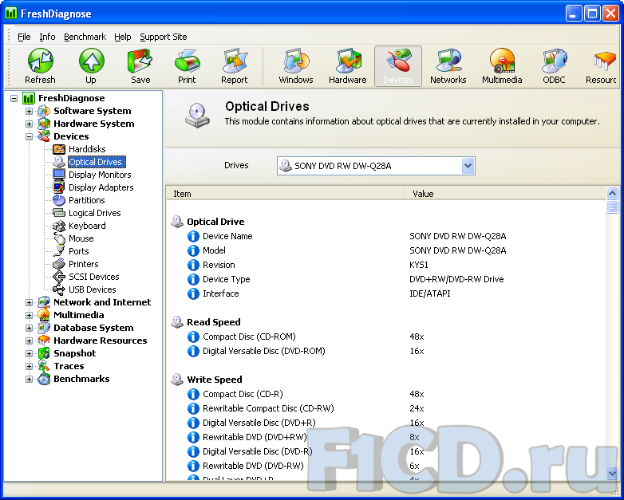Expand the Database System node

click(x=29, y=328)
